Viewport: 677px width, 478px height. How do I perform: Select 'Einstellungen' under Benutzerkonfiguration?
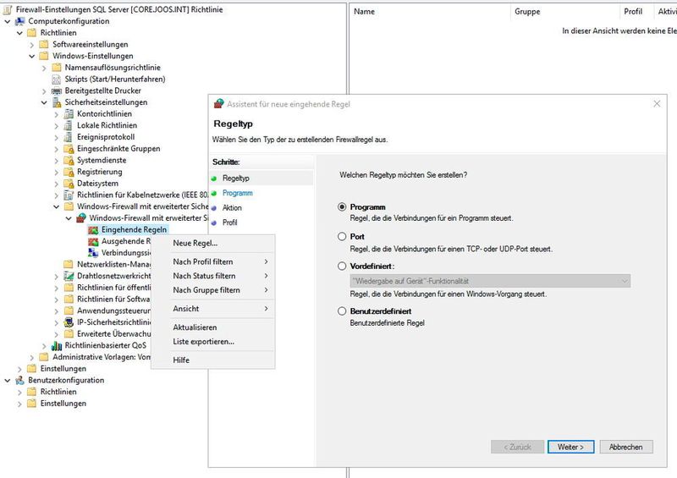coord(63,404)
